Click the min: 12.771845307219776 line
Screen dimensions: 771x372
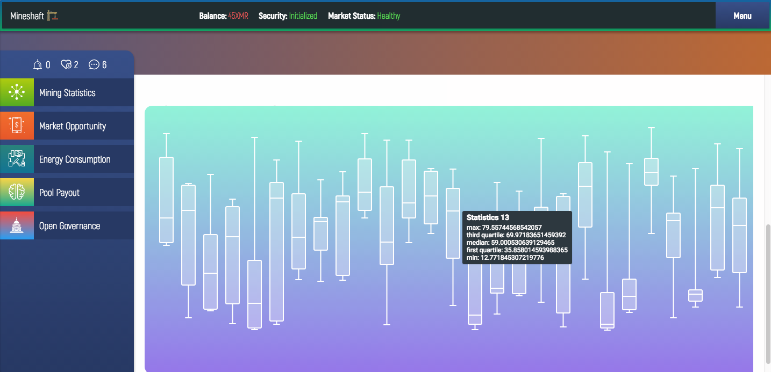(x=505, y=258)
